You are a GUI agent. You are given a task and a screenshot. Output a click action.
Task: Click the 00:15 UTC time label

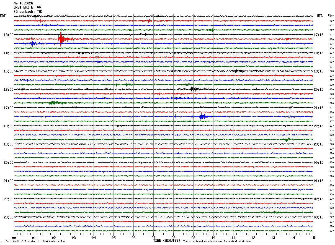tap(319, 163)
